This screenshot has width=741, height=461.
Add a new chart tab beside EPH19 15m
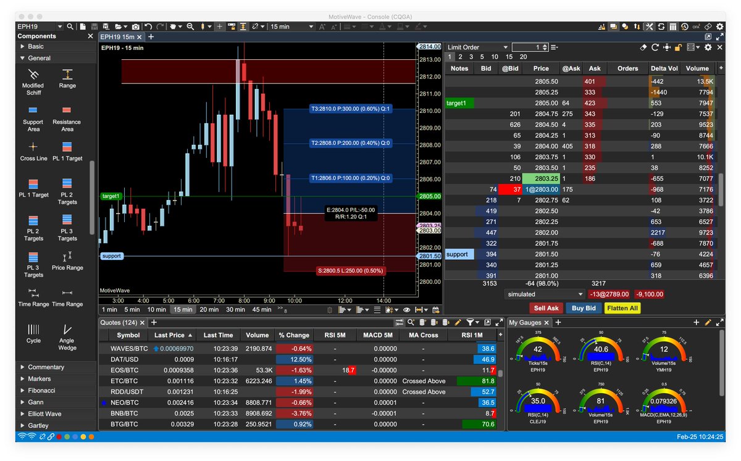[151, 37]
